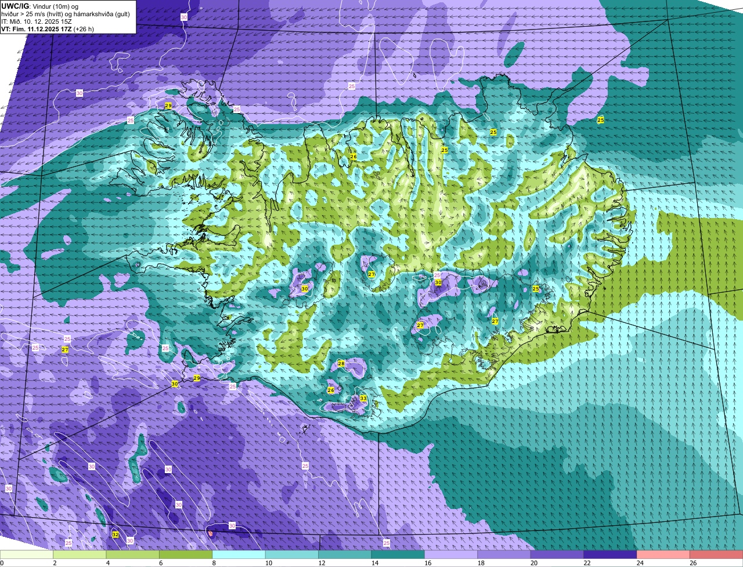Click the valid time "VT: Fim. 11.12.2025 17Z"
Viewport: 743px width, 567px height.
click(x=37, y=29)
